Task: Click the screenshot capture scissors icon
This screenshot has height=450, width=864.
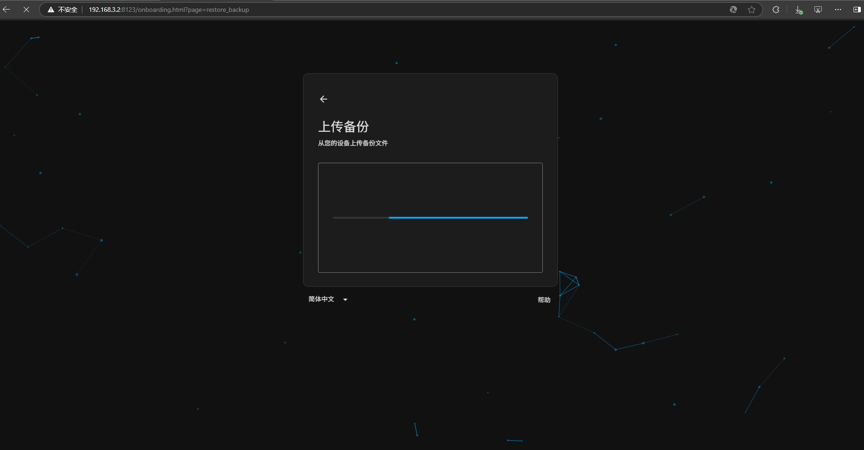Action: click(x=818, y=10)
